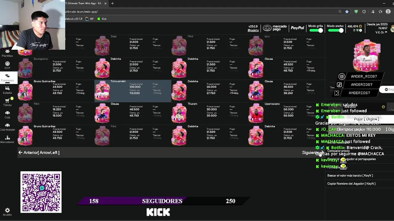Screen dimensions: 394x221
Task: Click the browser bookmark star icon
Action: (347, 12)
